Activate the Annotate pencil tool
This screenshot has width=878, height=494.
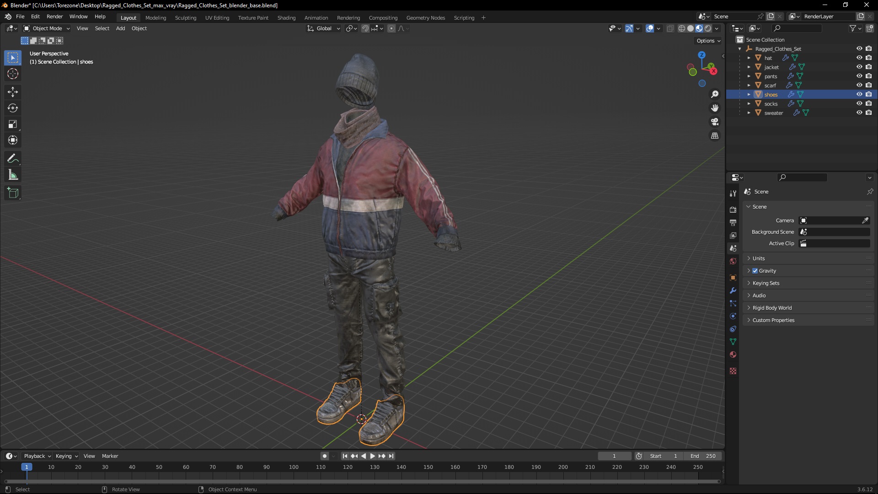point(13,159)
